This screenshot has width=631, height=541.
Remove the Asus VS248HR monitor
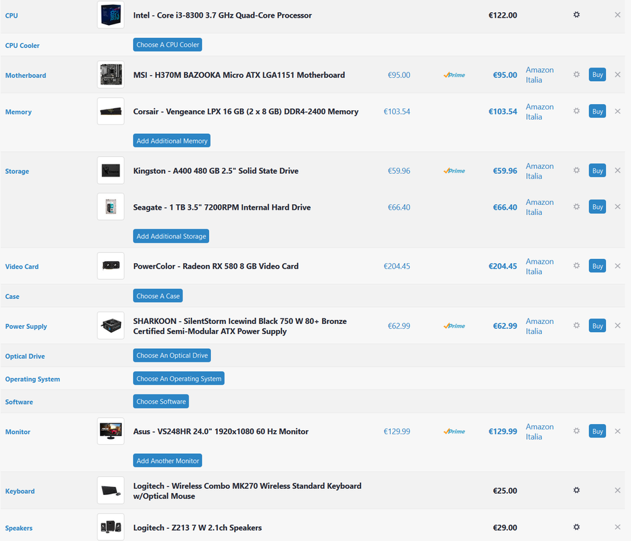click(x=617, y=431)
